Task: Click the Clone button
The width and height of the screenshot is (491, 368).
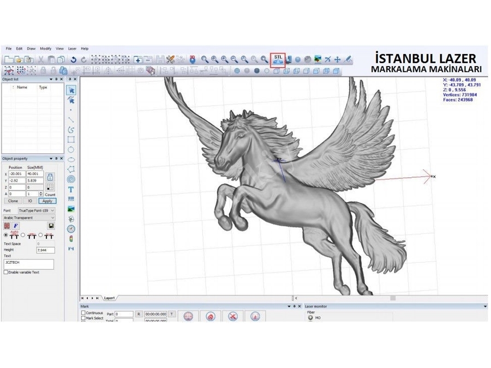Action: pyautogui.click(x=13, y=201)
